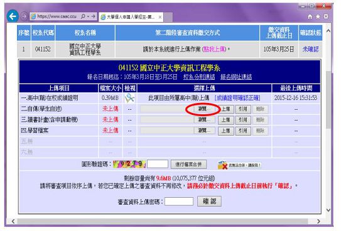Click the horizontal scrollbar left arrow
This screenshot has height=231, width=341.
[13, 221]
